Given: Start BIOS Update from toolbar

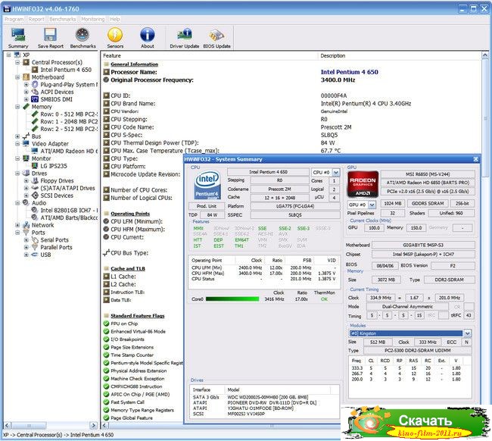Looking at the screenshot, I should click(216, 38).
